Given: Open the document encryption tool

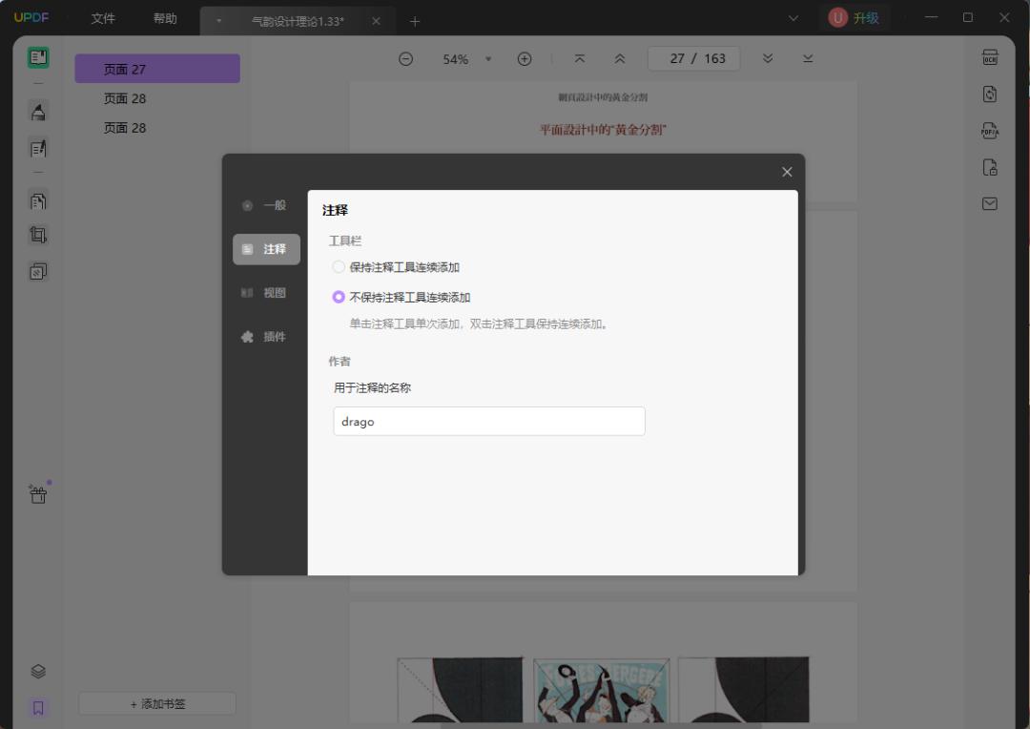Looking at the screenshot, I should (x=989, y=167).
